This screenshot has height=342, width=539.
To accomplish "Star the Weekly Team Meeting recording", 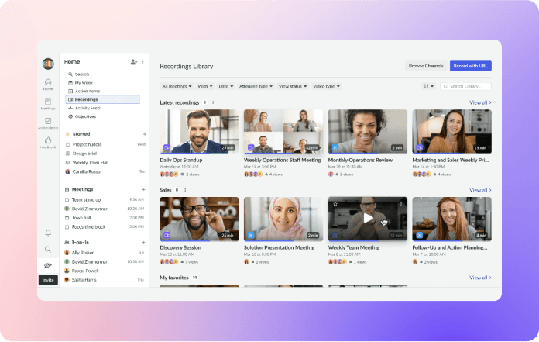I will (335, 203).
